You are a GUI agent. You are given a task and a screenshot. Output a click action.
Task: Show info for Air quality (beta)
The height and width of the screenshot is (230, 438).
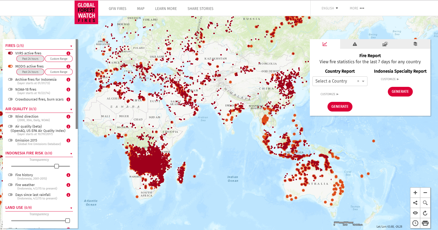click(x=68, y=127)
